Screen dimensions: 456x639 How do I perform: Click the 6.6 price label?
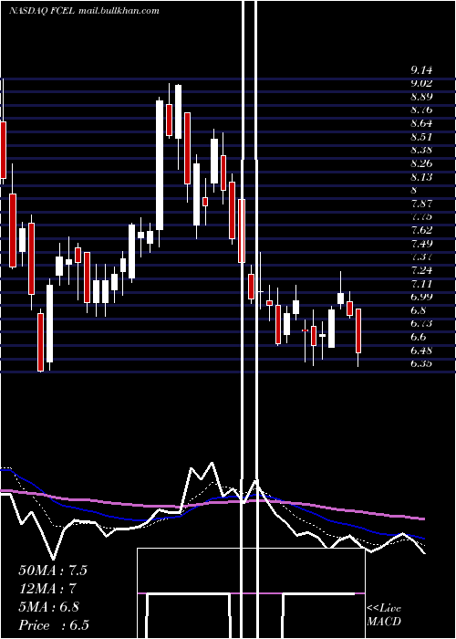[419, 337]
